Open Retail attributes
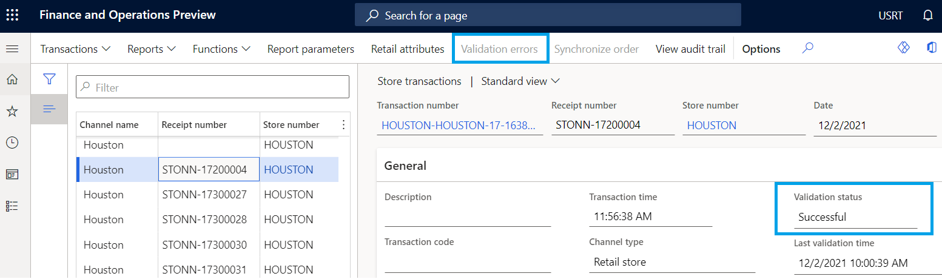 pos(408,49)
